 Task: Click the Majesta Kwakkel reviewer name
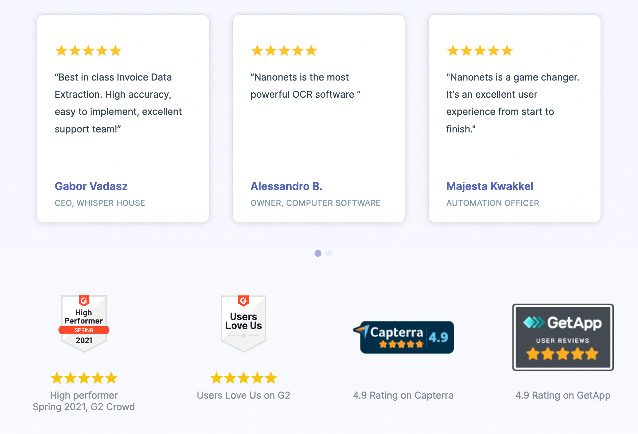490,186
